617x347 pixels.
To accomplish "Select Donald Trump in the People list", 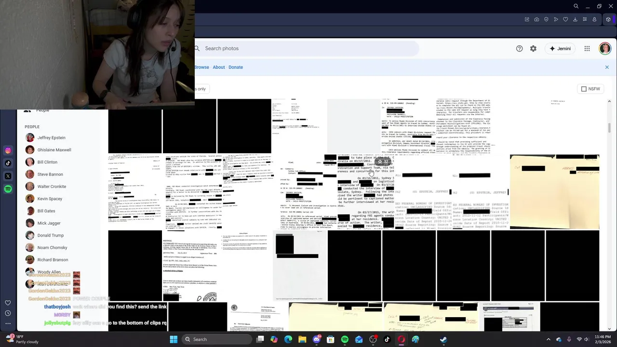I will (x=50, y=235).
